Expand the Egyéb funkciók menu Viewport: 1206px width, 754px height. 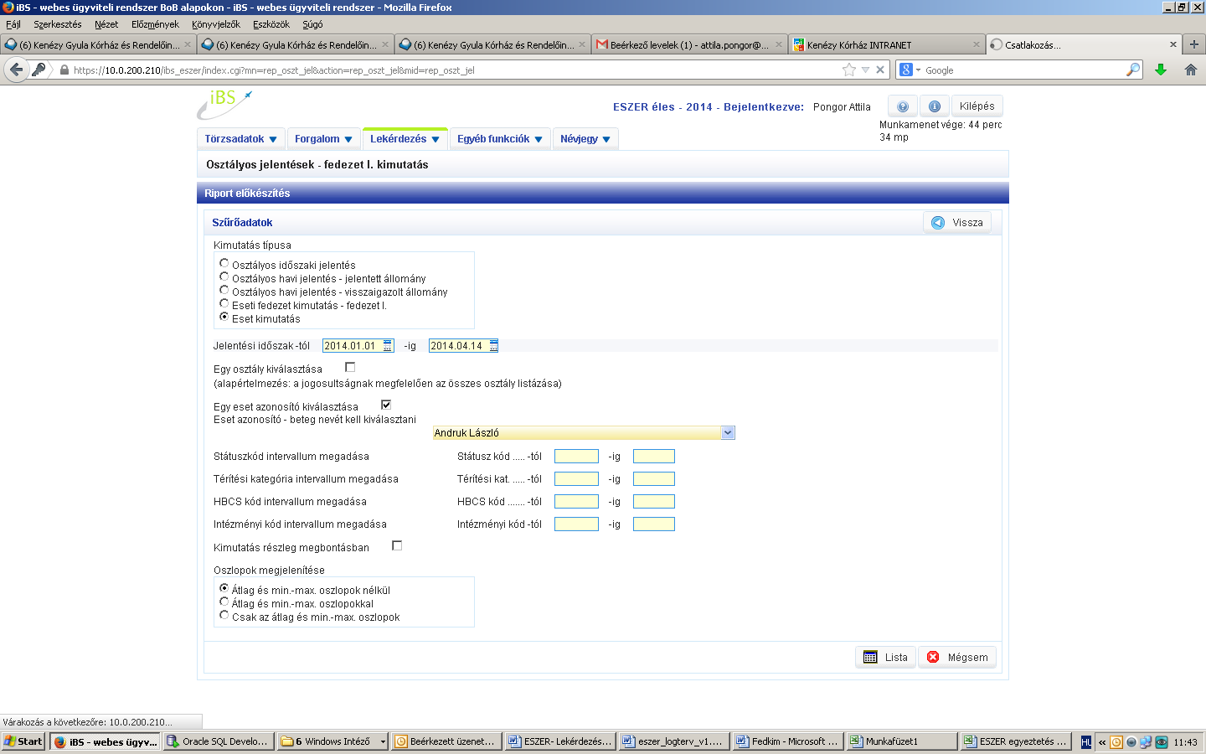499,139
